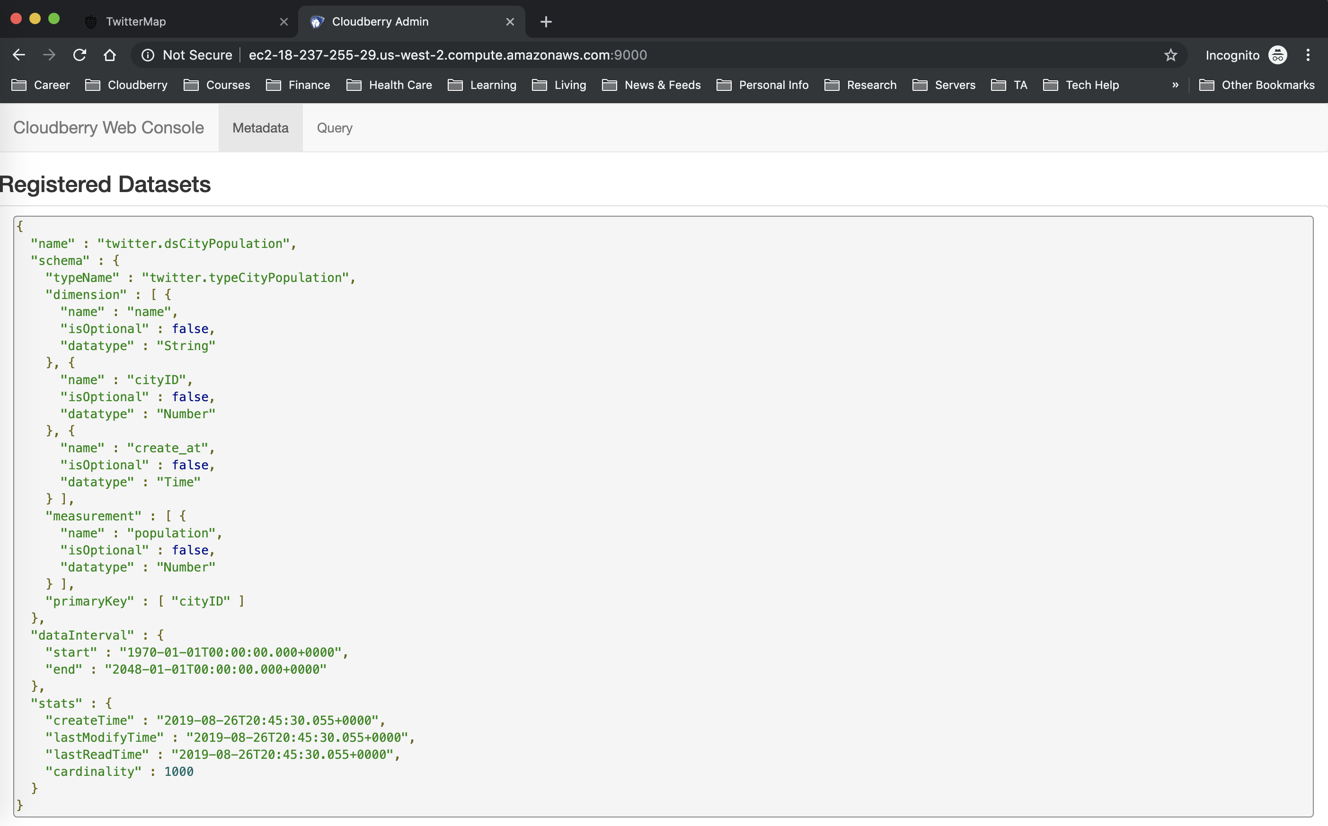Click the browser back arrow
This screenshot has width=1328, height=826.
19,54
